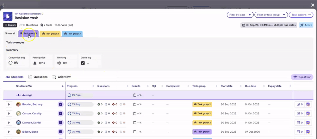The height and width of the screenshot is (139, 317).
Task: Select the Task group 2 tab
Action: tap(50, 34)
